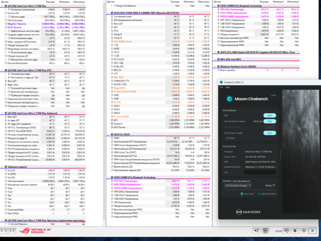This screenshot has width=321, height=241.
Task: Click the MAXON logo at bottom
Action: click(x=248, y=212)
